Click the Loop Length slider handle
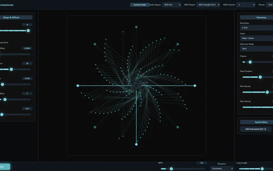Image resolution: width=273 pixels, height=171 pixels. 262,169
